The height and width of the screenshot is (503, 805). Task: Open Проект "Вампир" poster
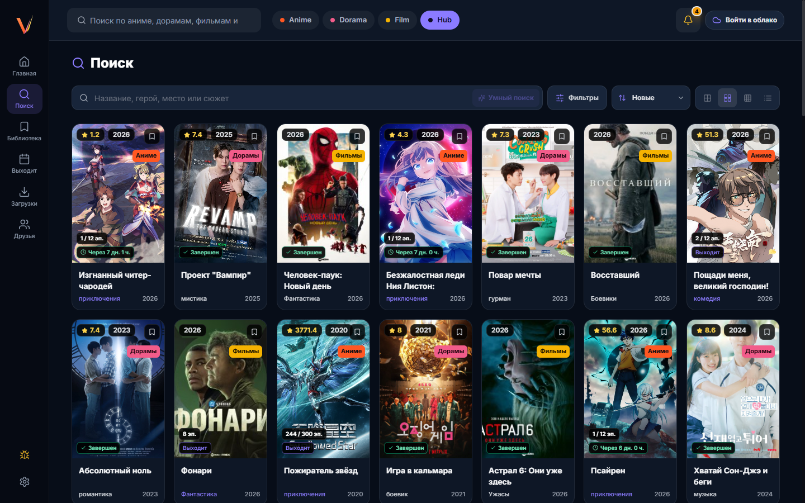point(220,193)
